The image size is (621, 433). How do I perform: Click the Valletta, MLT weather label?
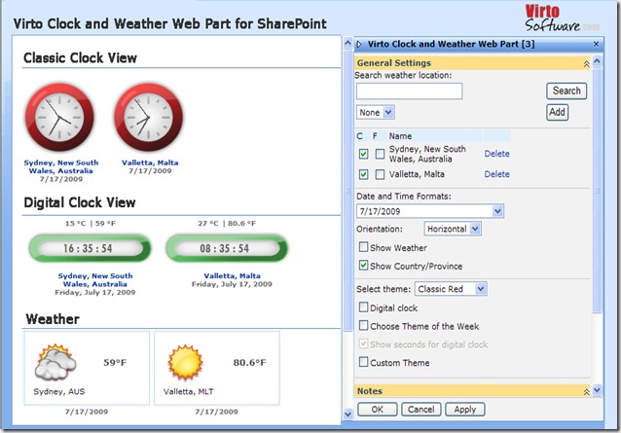tap(189, 391)
